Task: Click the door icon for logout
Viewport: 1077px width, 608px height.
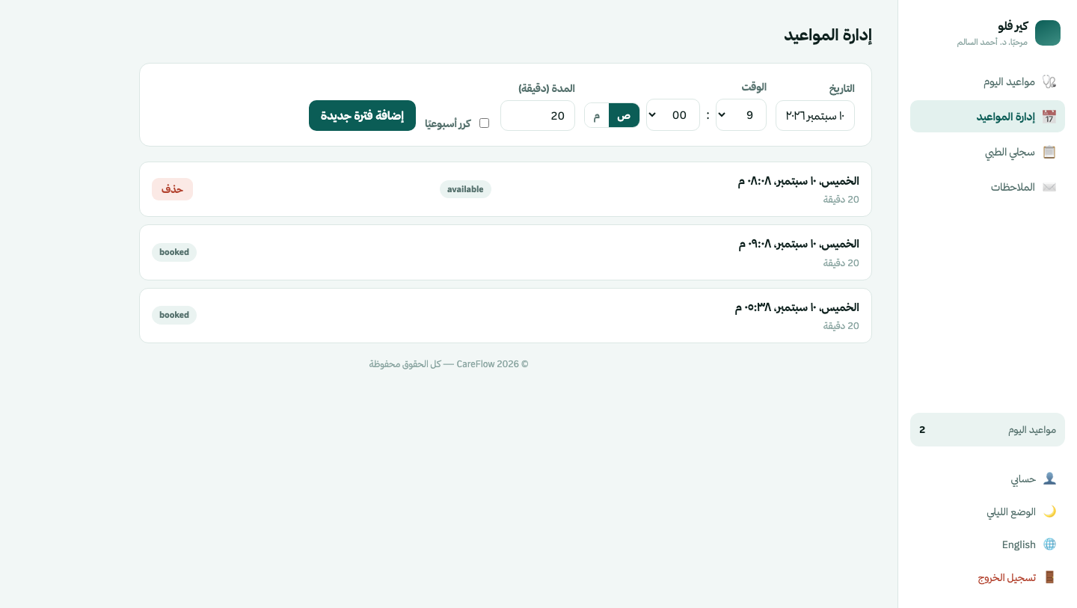Action: [x=1049, y=577]
